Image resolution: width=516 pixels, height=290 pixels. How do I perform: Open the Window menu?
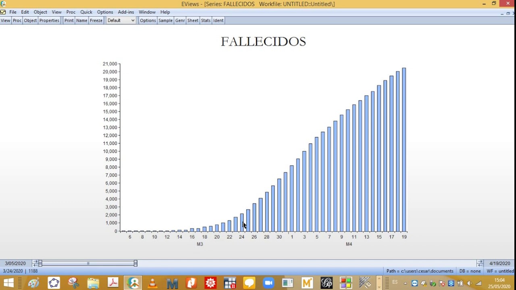click(x=147, y=12)
